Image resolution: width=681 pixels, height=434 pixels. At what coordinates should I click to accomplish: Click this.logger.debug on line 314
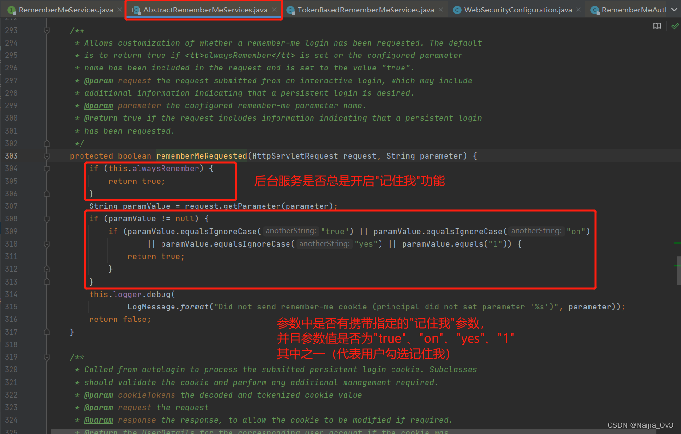click(x=130, y=294)
